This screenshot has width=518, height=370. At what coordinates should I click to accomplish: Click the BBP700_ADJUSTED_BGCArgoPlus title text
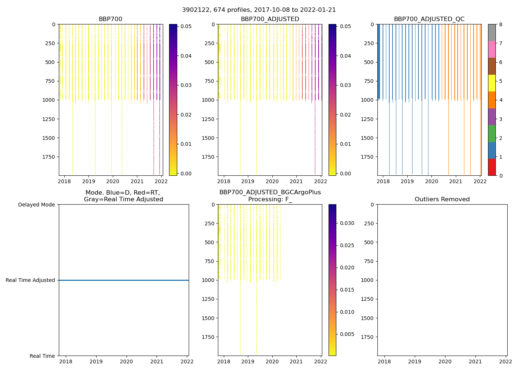coord(270,192)
